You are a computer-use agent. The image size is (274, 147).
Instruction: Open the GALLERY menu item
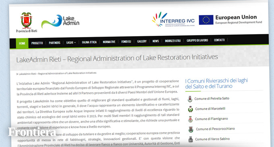(142, 41)
